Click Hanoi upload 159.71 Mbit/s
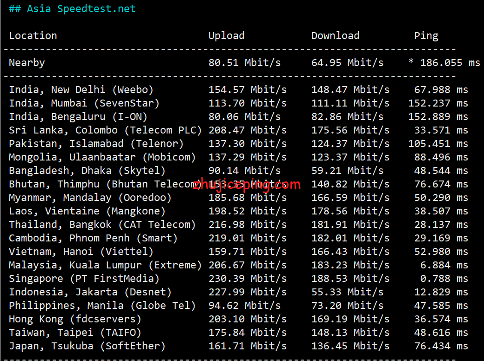484x361 pixels. pos(248,252)
